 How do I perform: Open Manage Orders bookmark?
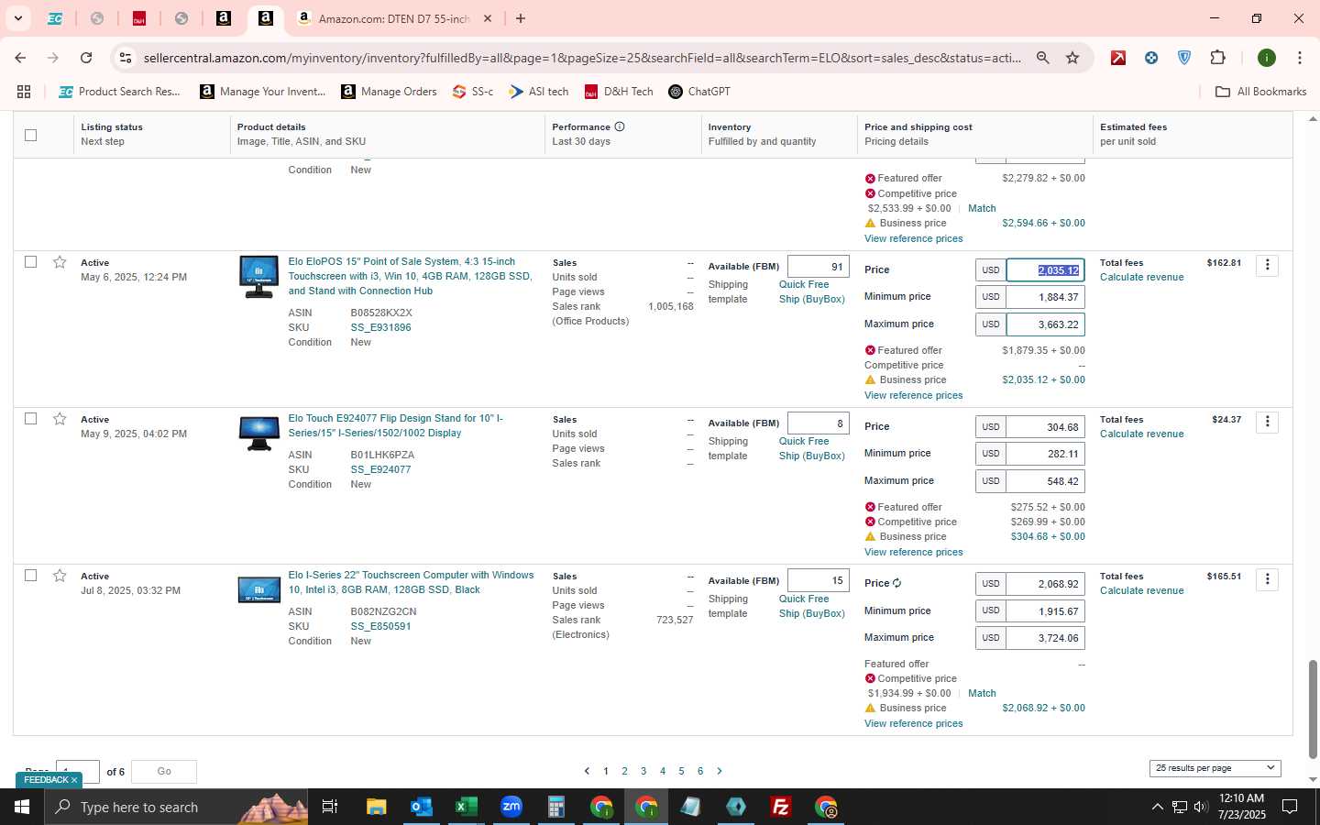point(389,92)
